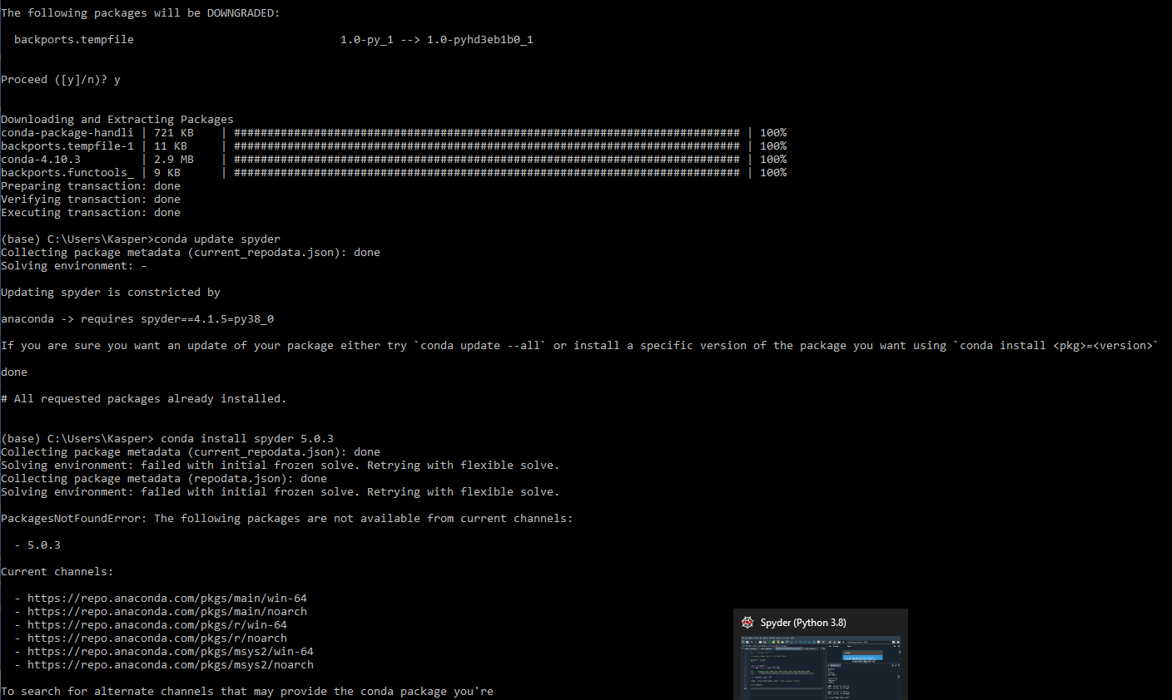Viewport: 1172px width, 700px height.
Task: Click the conda-package-handli download progress bar
Action: coord(487,133)
